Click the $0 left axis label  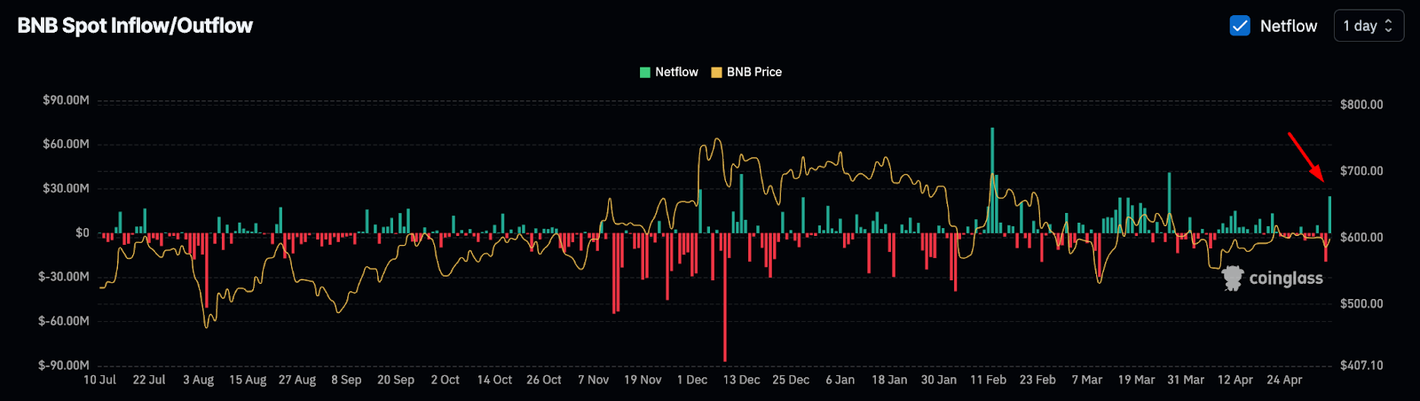tap(82, 232)
